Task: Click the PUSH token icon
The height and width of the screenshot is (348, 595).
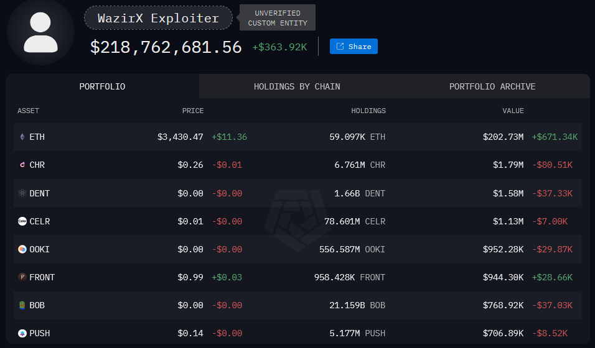Action: 22,333
